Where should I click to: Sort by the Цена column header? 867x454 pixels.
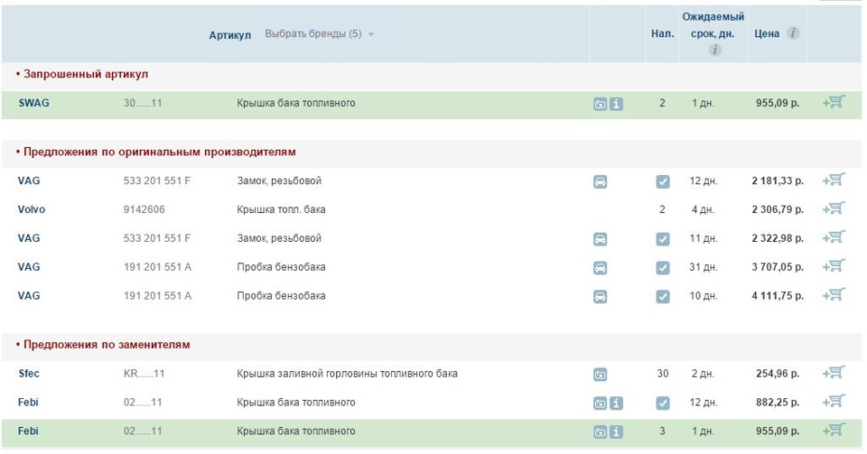767,34
